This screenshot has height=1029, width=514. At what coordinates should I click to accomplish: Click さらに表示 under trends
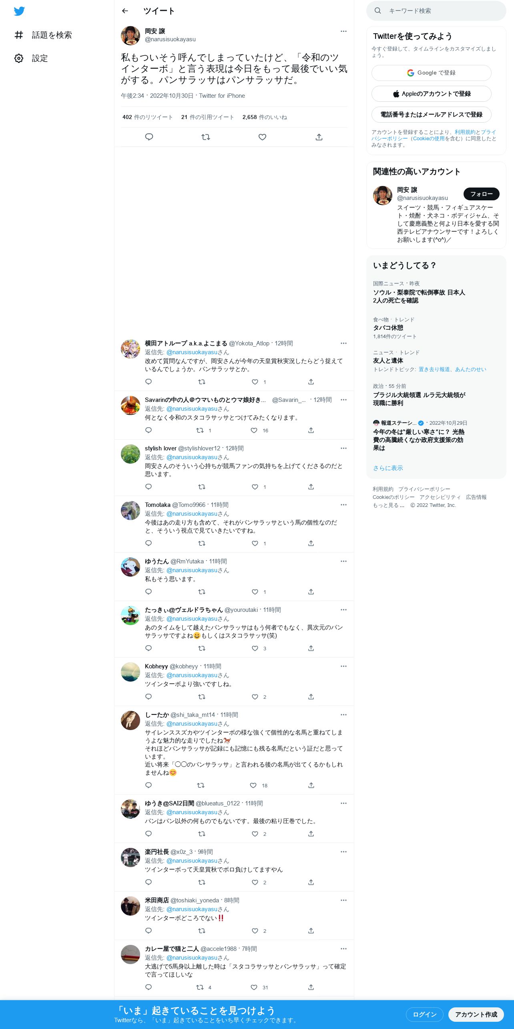point(388,468)
